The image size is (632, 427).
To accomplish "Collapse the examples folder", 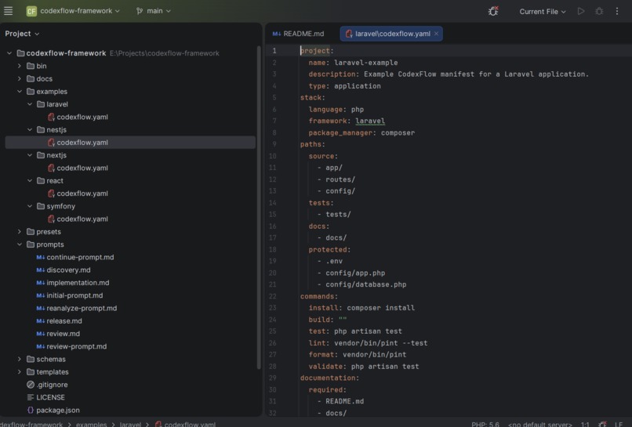I will click(20, 92).
